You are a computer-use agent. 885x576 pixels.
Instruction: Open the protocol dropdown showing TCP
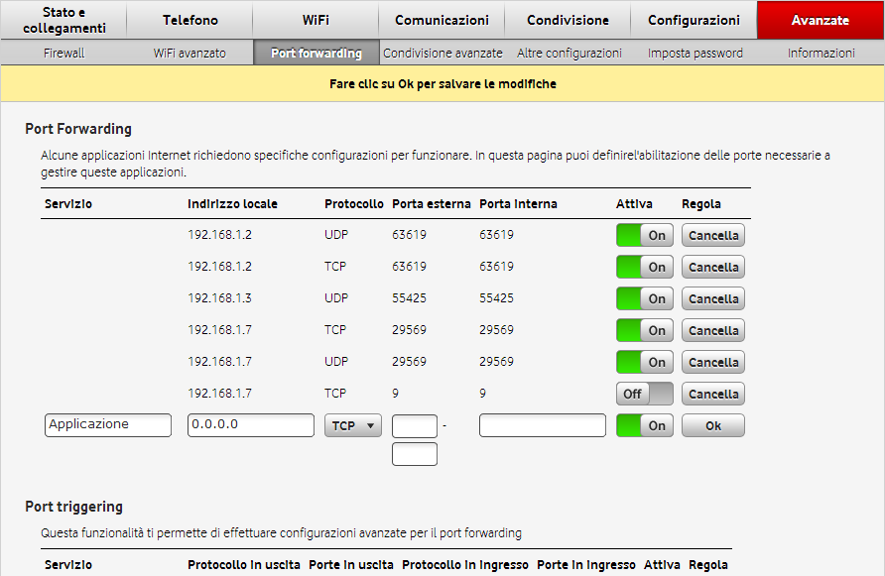click(352, 424)
